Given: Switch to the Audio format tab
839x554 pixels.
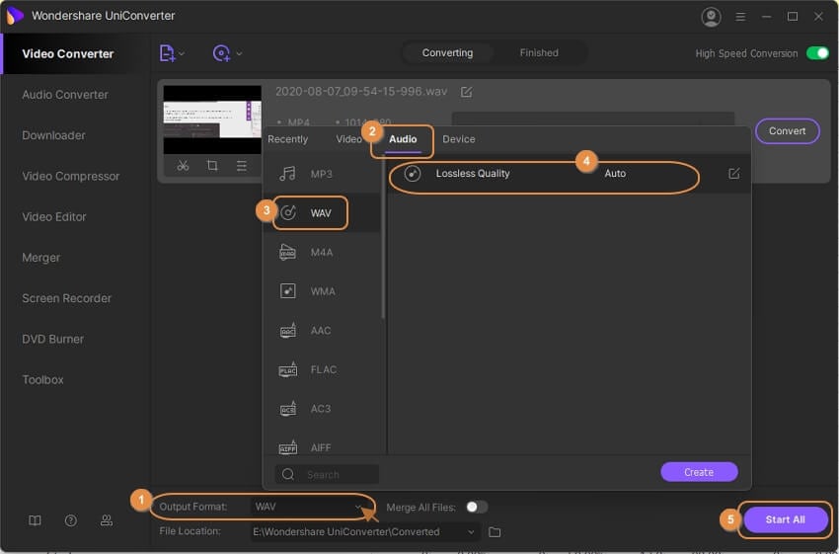Looking at the screenshot, I should (x=403, y=139).
